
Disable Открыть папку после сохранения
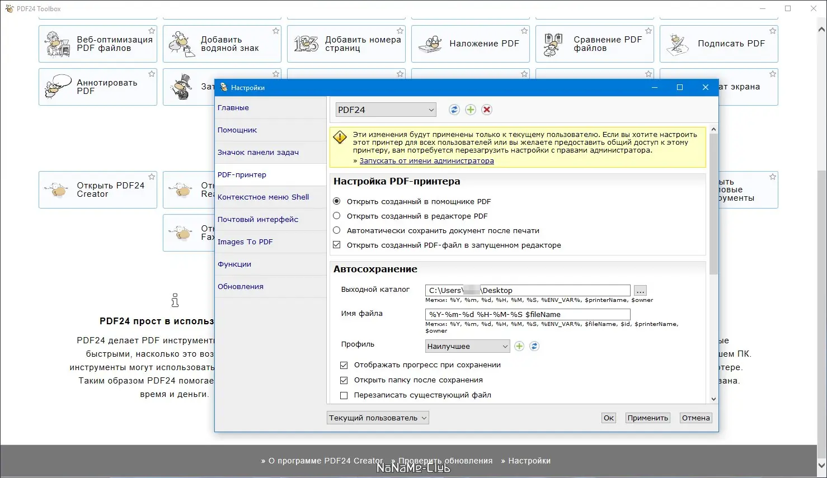[x=344, y=380]
